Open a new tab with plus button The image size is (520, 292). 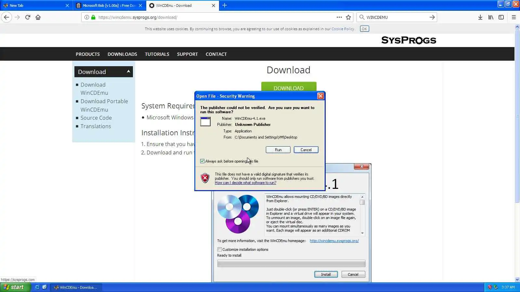pyautogui.click(x=225, y=5)
